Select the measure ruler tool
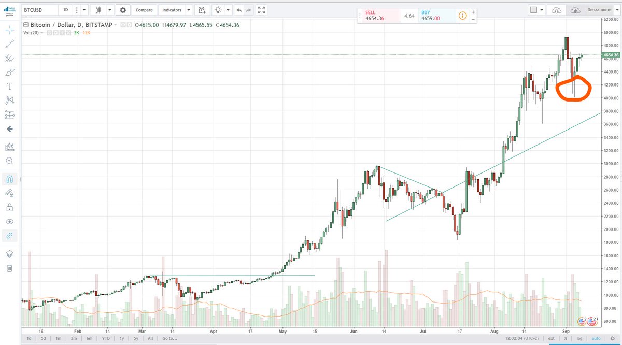 [x=9, y=147]
